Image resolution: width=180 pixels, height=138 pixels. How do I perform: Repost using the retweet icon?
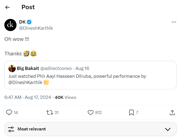(x=50, y=112)
